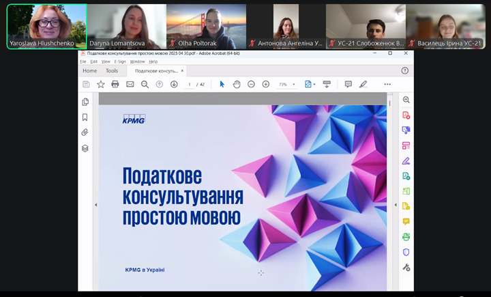Collapse the right tools pane arrow
Image resolution: width=491 pixels, height=297 pixels.
click(396, 205)
